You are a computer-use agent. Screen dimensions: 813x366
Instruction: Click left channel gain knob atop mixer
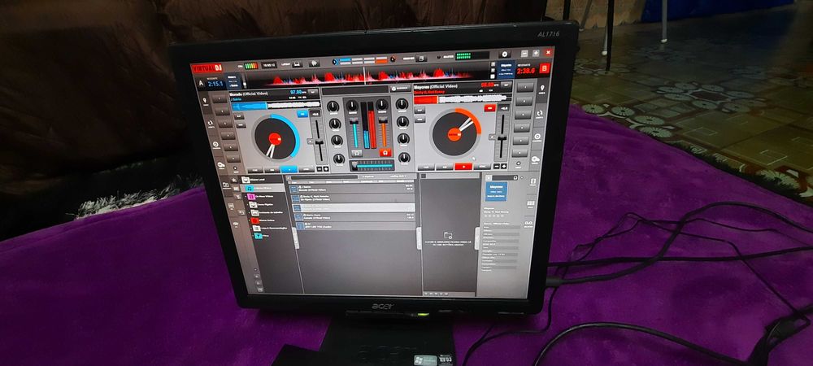coord(351,106)
